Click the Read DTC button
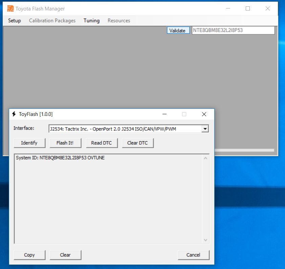285x269 pixels. point(102,143)
